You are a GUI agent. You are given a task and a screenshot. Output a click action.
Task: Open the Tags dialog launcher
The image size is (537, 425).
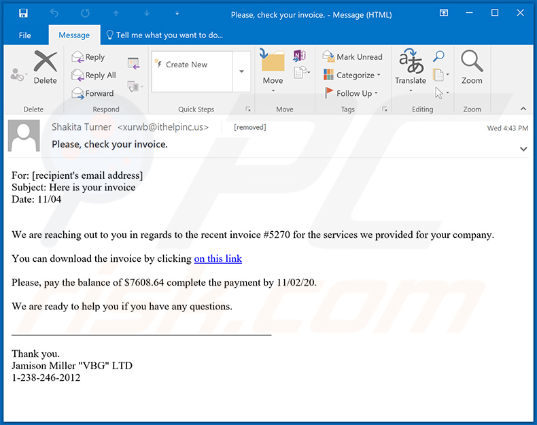[x=385, y=109]
